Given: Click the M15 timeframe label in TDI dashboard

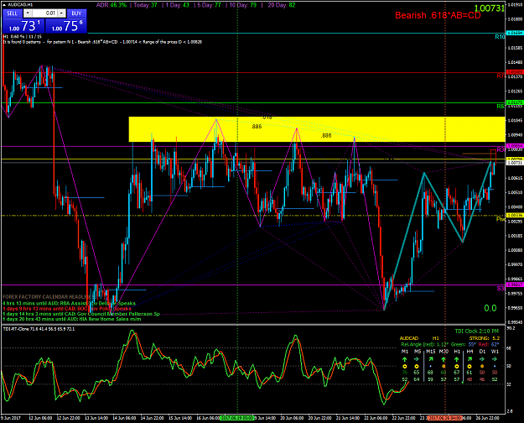Looking at the screenshot, I should tap(430, 352).
